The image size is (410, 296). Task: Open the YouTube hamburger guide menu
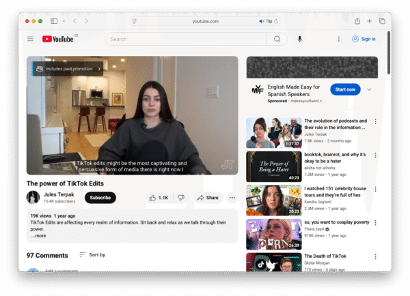(x=30, y=39)
